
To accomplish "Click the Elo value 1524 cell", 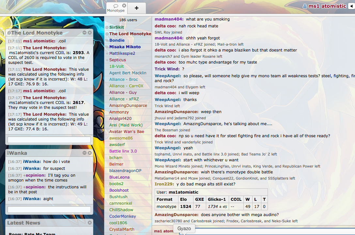I will click(186, 207).
